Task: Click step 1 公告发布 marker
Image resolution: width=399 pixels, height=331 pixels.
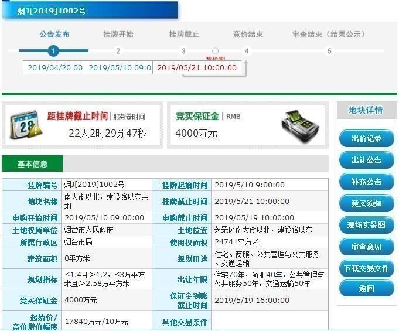Action: (x=53, y=51)
